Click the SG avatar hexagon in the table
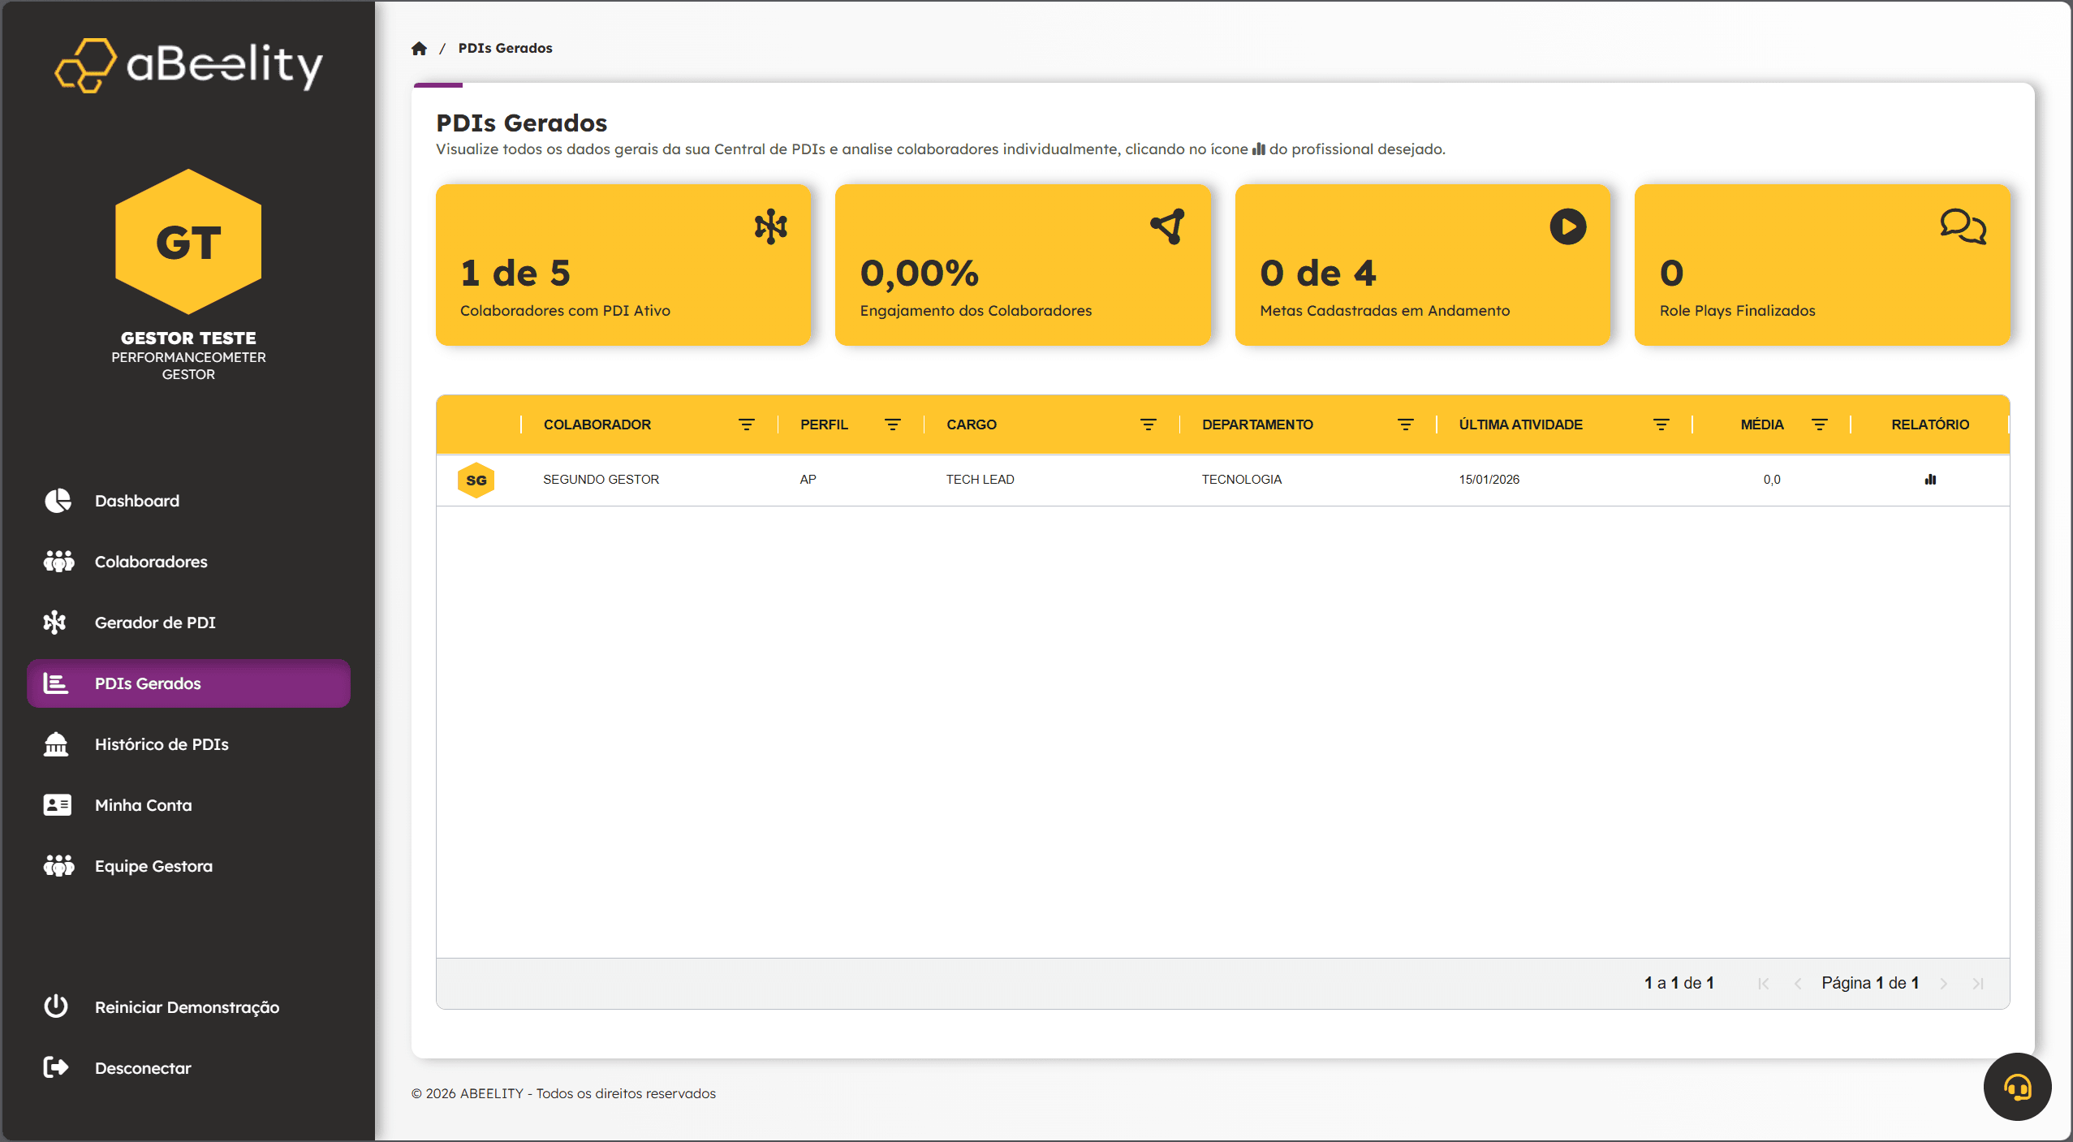Image resolution: width=2073 pixels, height=1142 pixels. coord(476,481)
